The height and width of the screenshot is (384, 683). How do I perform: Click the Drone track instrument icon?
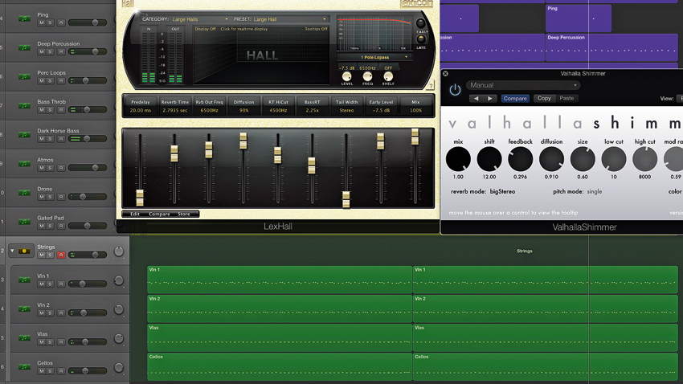click(24, 193)
